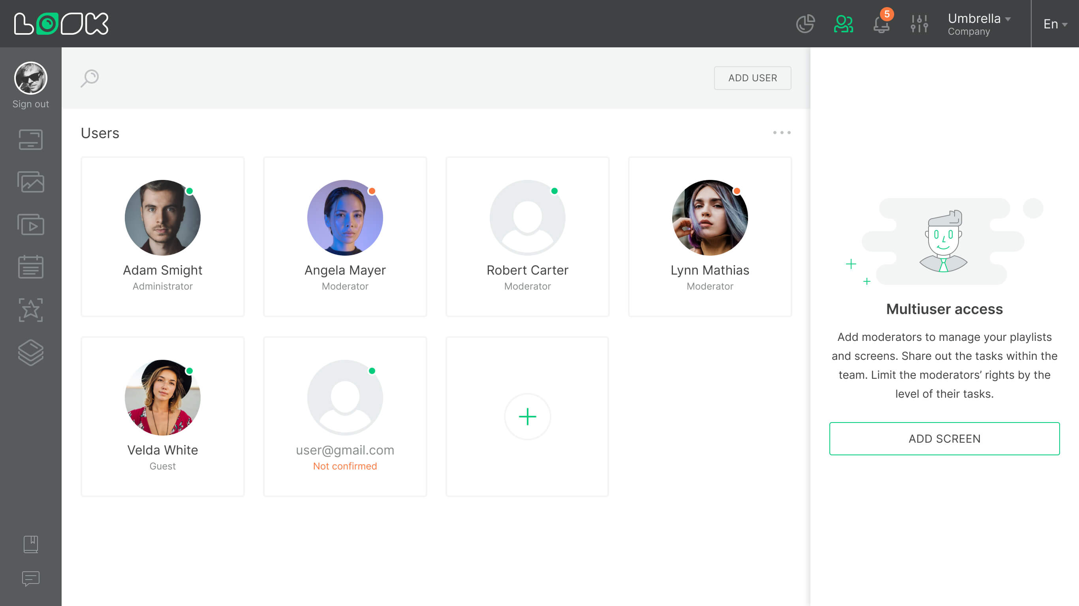Click the Sign out link
The image size is (1079, 606).
pyautogui.click(x=30, y=104)
